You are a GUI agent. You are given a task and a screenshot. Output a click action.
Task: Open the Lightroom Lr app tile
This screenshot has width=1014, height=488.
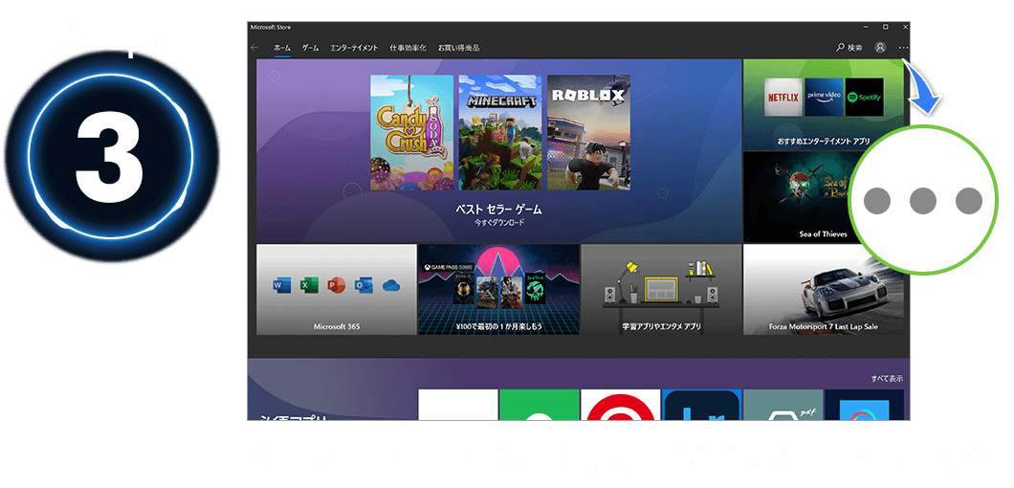pyautogui.click(x=701, y=405)
